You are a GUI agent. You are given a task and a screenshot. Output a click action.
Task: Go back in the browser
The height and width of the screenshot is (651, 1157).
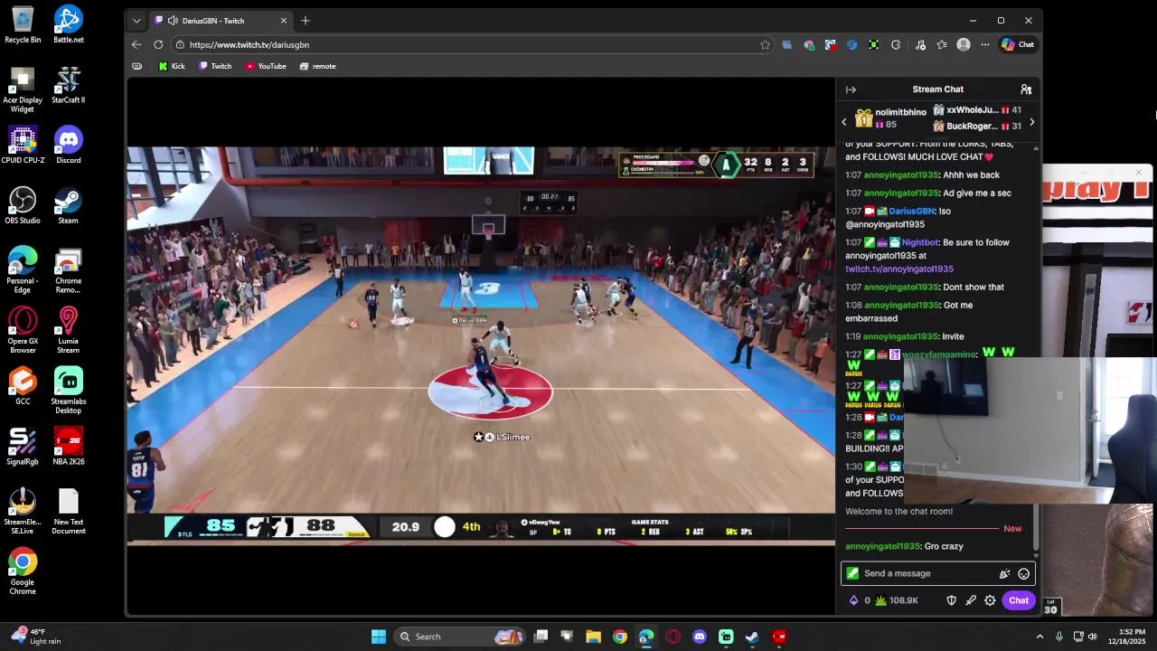click(x=136, y=44)
